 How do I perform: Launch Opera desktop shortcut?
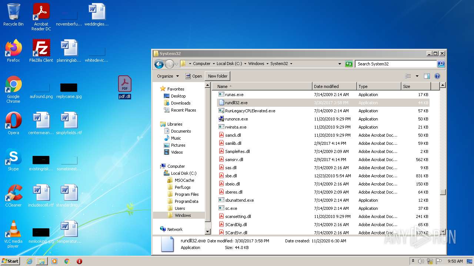[x=13, y=123]
